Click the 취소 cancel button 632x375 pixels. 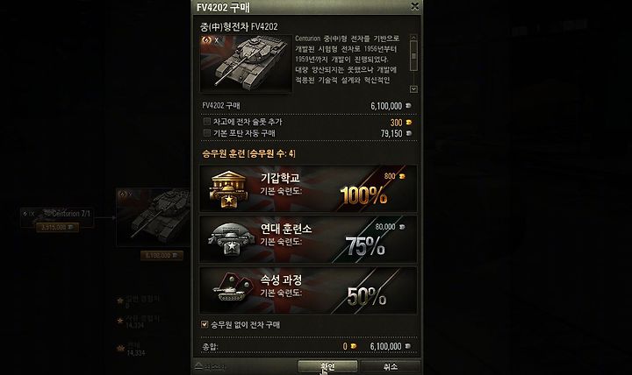click(x=390, y=366)
